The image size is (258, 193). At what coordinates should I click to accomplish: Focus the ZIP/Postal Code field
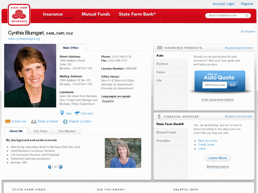point(215,85)
